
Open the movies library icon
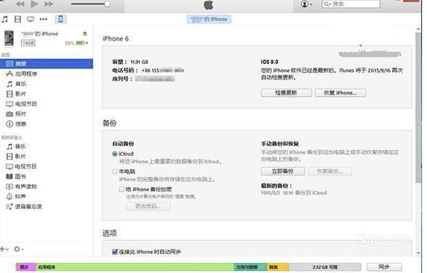(x=18, y=19)
